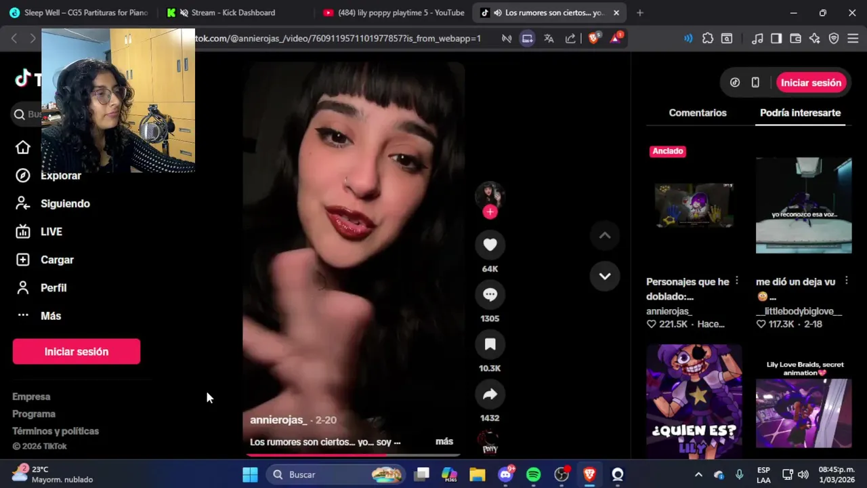Click the top-right Iniciar sesión button

(x=811, y=83)
